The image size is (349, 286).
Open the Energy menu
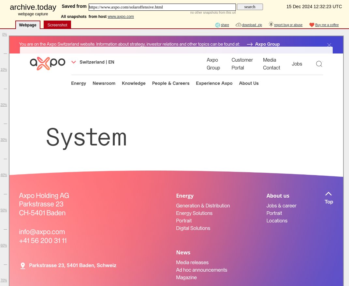pyautogui.click(x=79, y=83)
